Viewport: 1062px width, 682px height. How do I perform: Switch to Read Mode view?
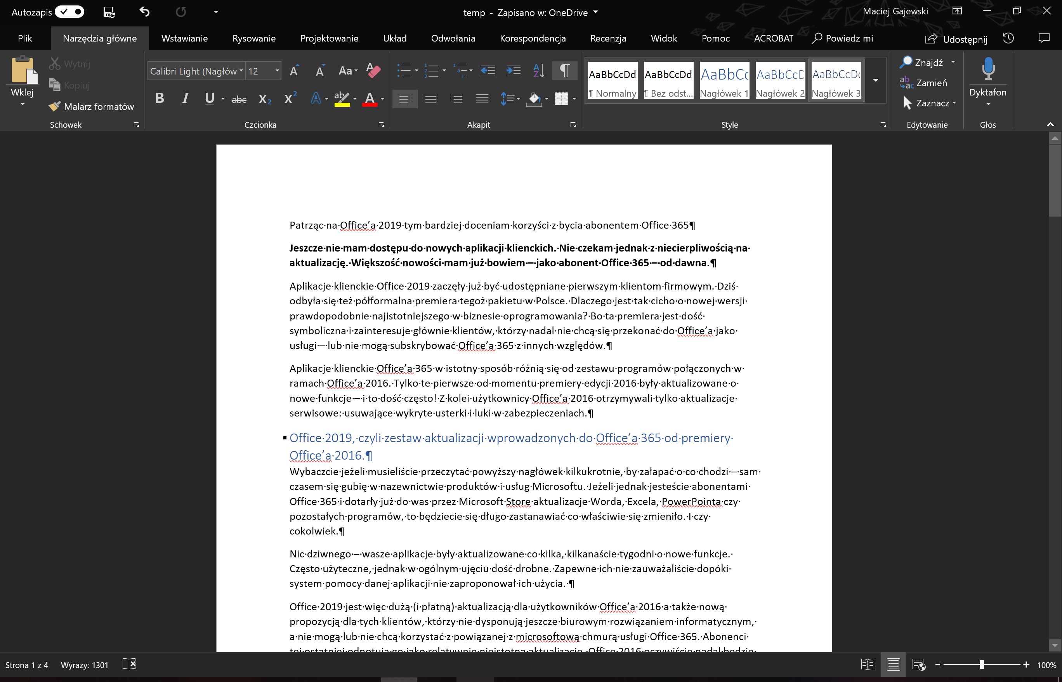point(867,664)
